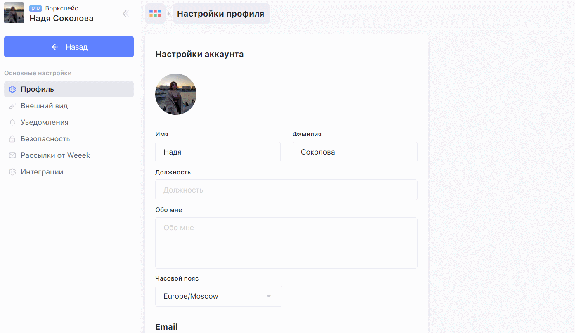Open the Надя Соколова workspace switcher

tap(62, 18)
